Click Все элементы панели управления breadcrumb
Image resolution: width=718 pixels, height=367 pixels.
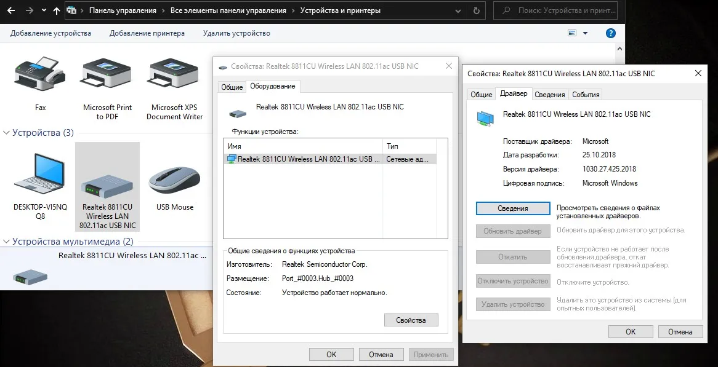(x=228, y=10)
